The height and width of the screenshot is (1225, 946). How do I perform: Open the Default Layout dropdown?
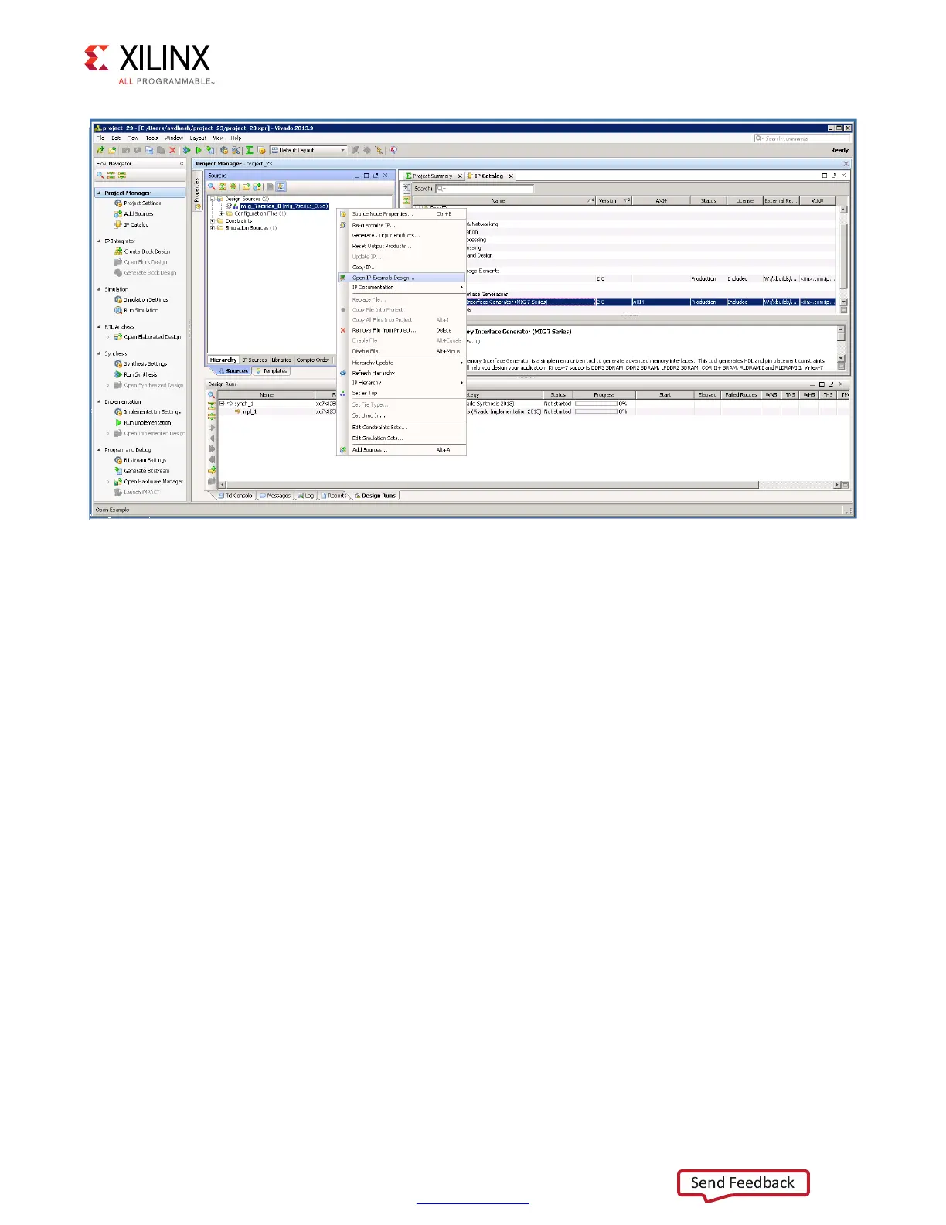(x=308, y=150)
